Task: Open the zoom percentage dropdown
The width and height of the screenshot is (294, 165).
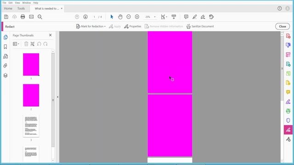Action: 155,17
